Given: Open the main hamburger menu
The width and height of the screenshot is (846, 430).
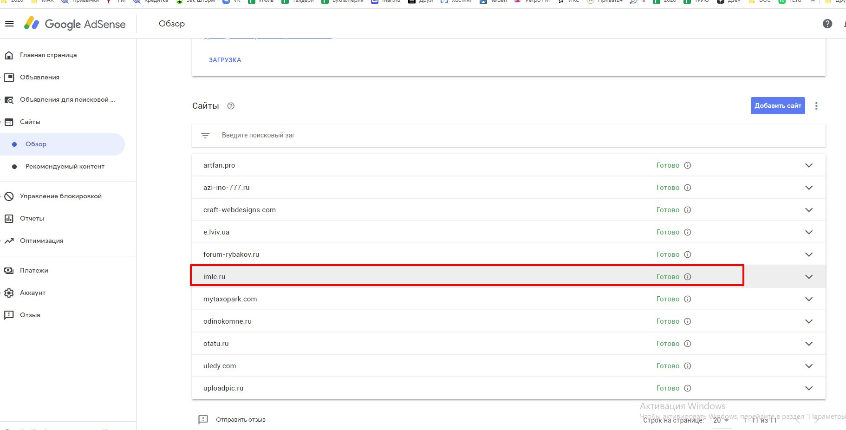Looking at the screenshot, I should [9, 24].
